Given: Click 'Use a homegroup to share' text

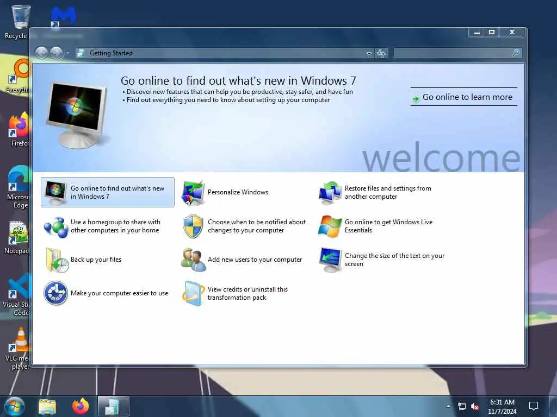Looking at the screenshot, I should coord(115,226).
